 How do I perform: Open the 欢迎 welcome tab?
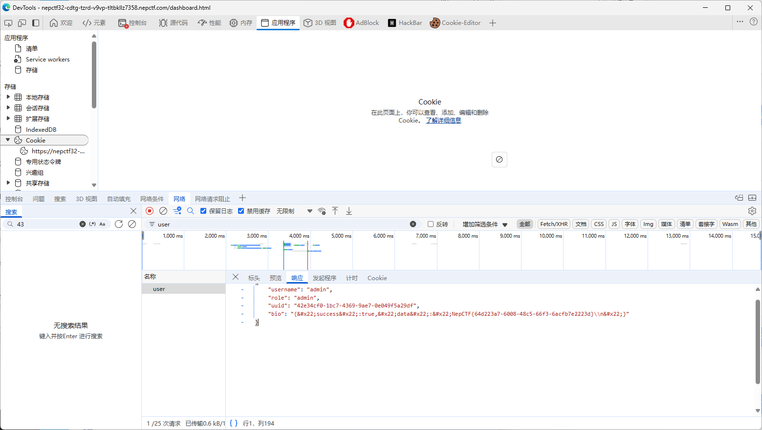click(61, 23)
